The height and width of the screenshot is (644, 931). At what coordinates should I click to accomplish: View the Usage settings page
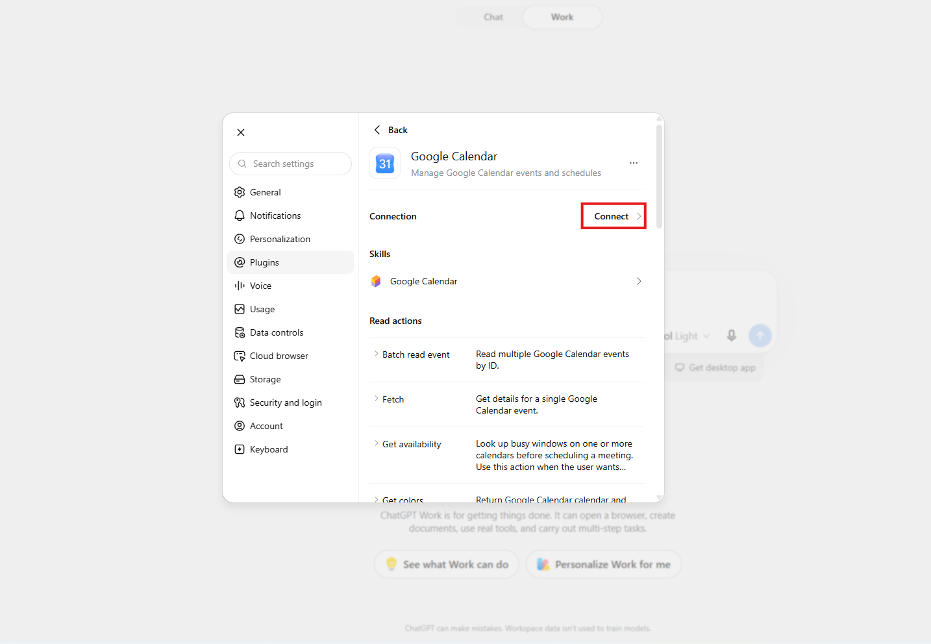290,309
